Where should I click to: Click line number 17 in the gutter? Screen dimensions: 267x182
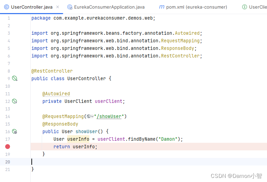[8, 139]
